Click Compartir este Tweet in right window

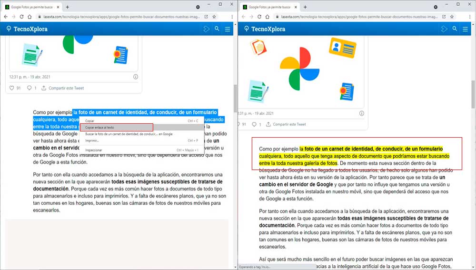point(286,124)
